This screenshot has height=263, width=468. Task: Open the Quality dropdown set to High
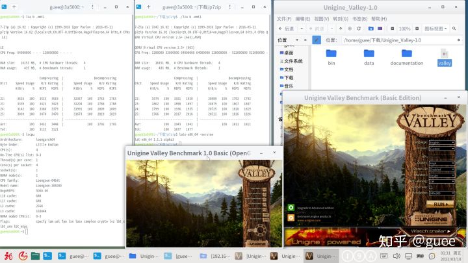click(x=442, y=163)
